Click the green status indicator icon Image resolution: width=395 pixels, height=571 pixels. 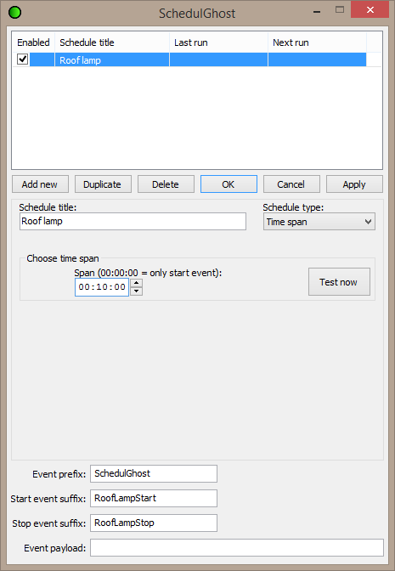(x=15, y=13)
